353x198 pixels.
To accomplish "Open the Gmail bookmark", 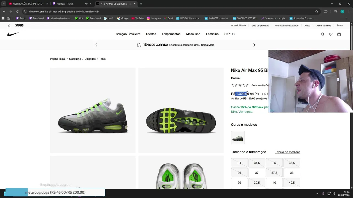I will pos(168,18).
